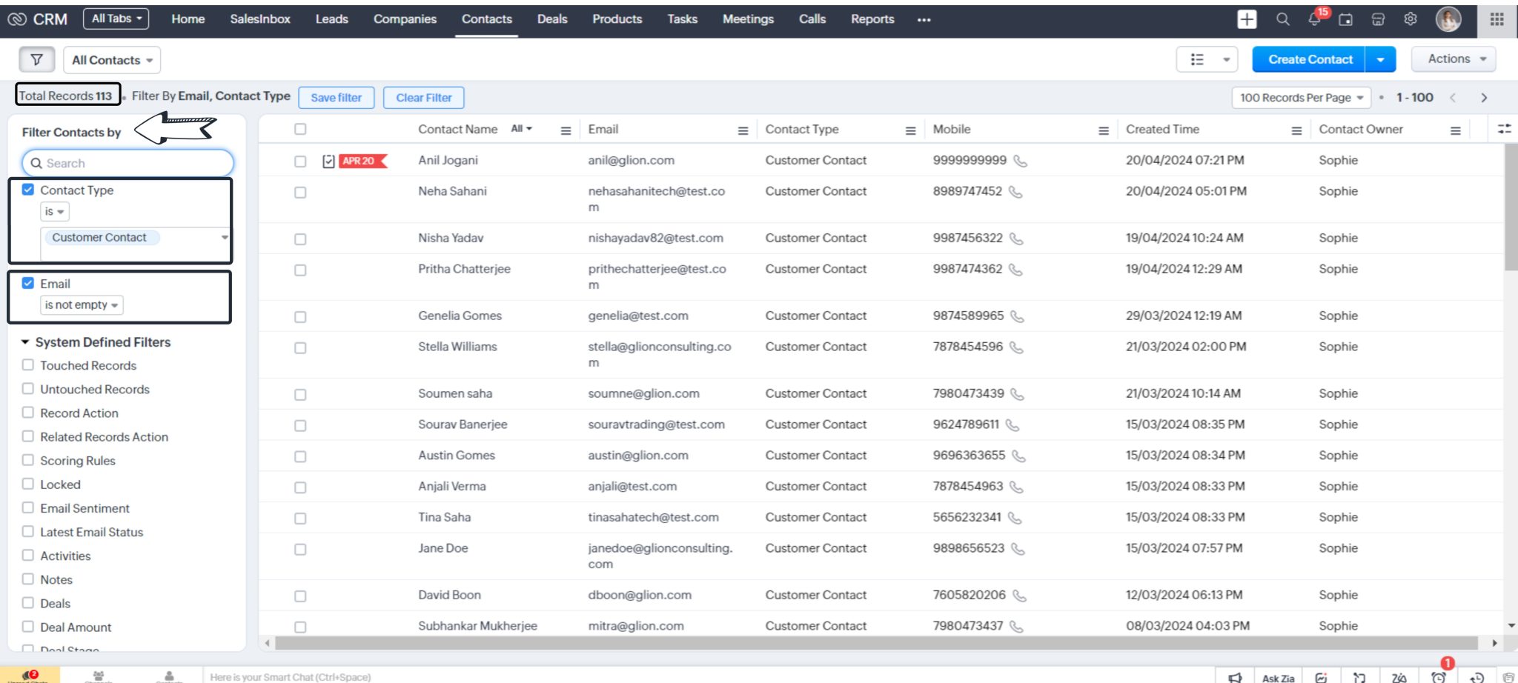Open the filter funnel icon above the sidebar
The width and height of the screenshot is (1518, 683).
[x=36, y=59]
